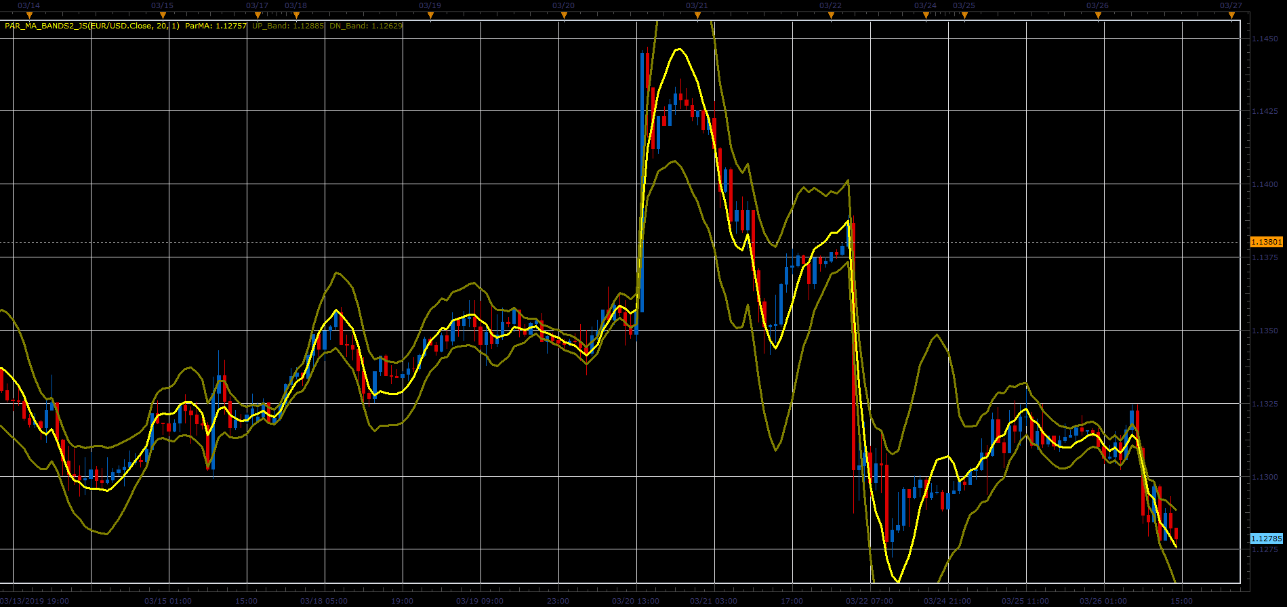
Task: Click the 03/21 03:00 time label
Action: [x=714, y=601]
